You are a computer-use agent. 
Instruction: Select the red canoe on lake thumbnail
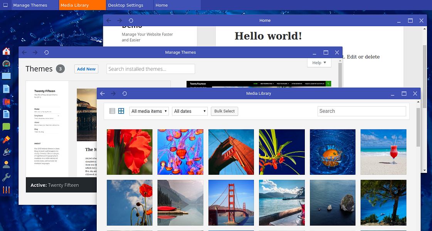180,203
